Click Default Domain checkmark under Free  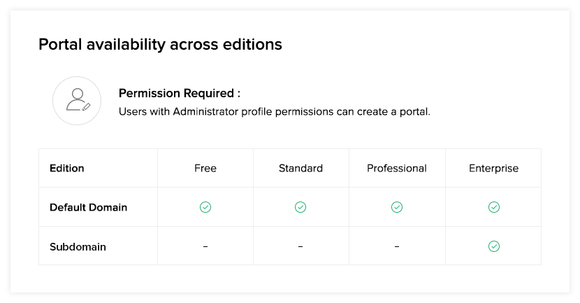(x=205, y=207)
